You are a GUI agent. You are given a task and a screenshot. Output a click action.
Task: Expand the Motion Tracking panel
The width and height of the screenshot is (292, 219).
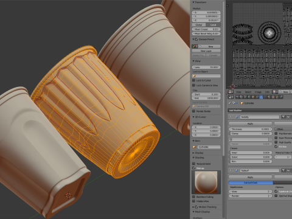pos(193,207)
